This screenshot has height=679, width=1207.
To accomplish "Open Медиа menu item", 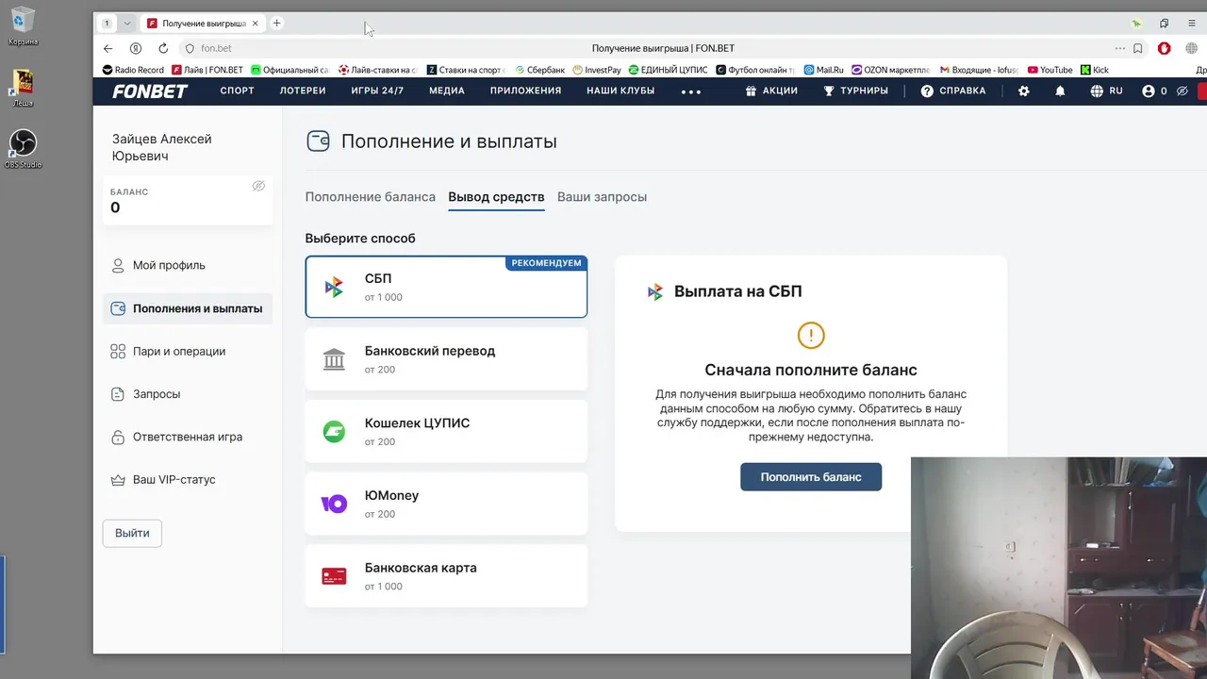I will (x=447, y=91).
